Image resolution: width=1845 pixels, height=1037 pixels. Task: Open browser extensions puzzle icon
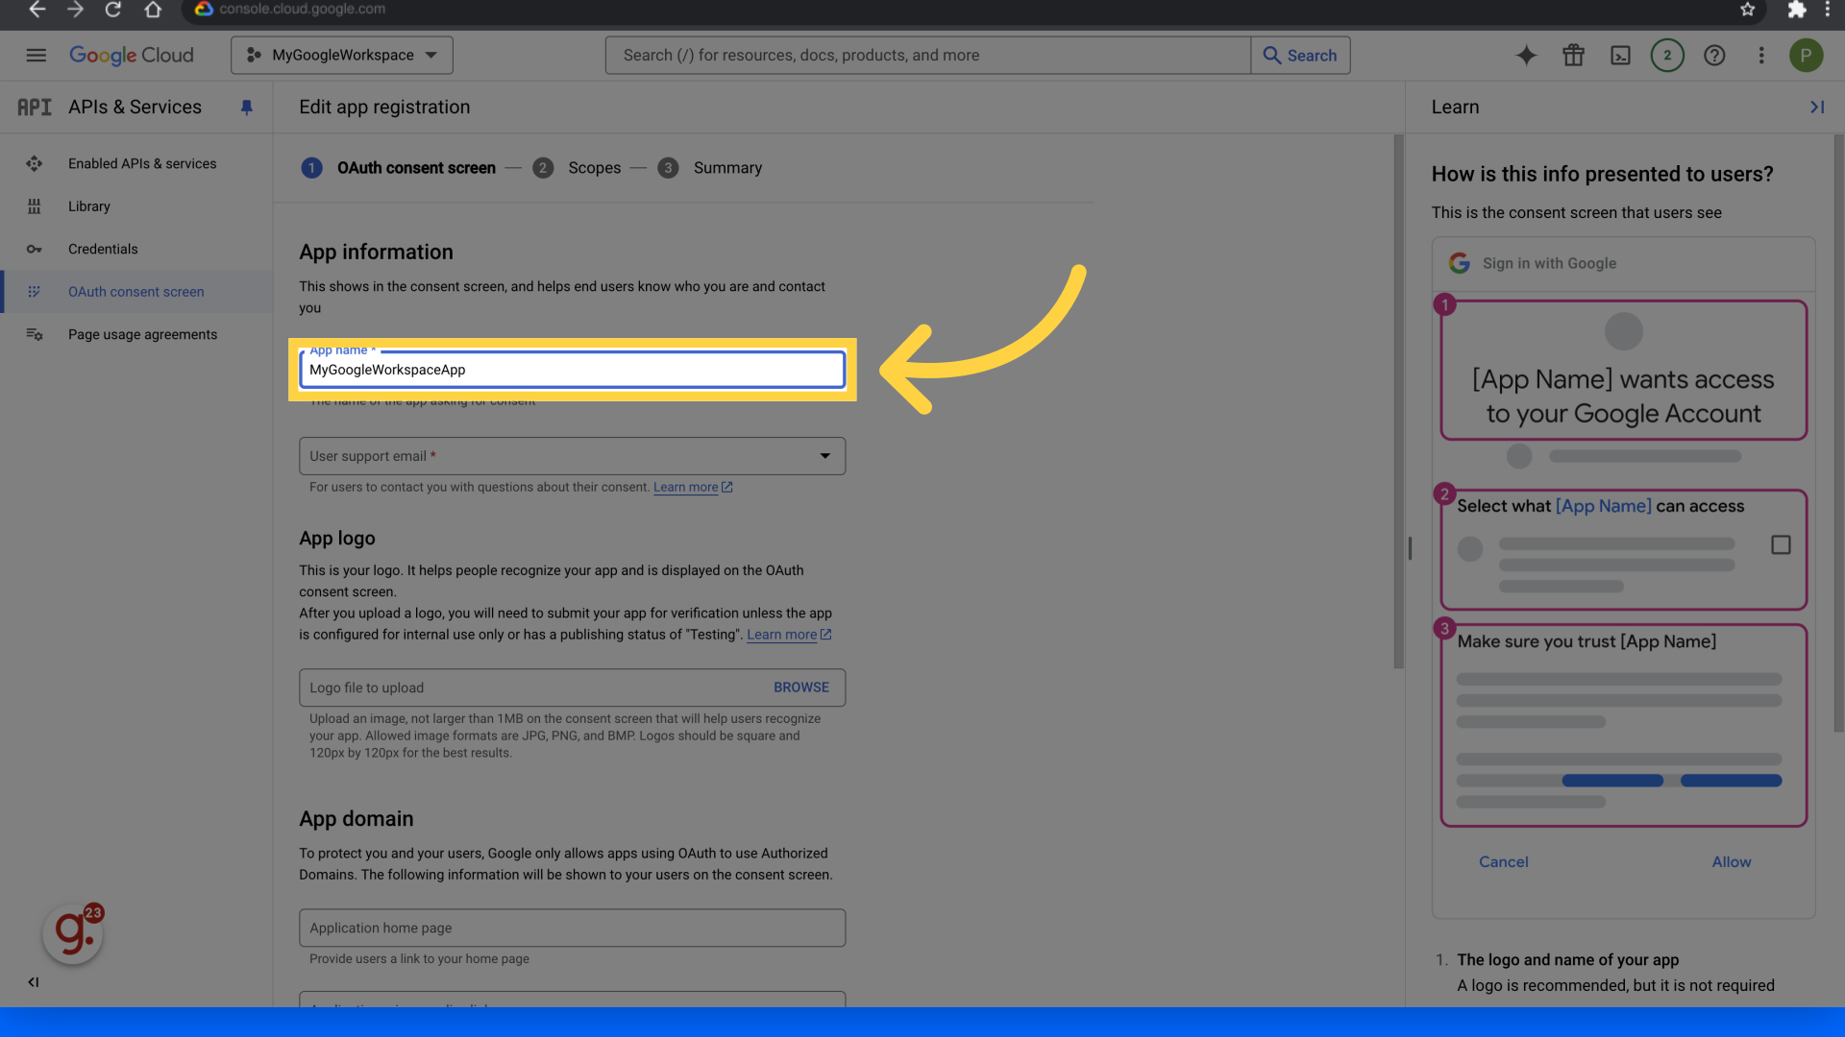(1796, 10)
